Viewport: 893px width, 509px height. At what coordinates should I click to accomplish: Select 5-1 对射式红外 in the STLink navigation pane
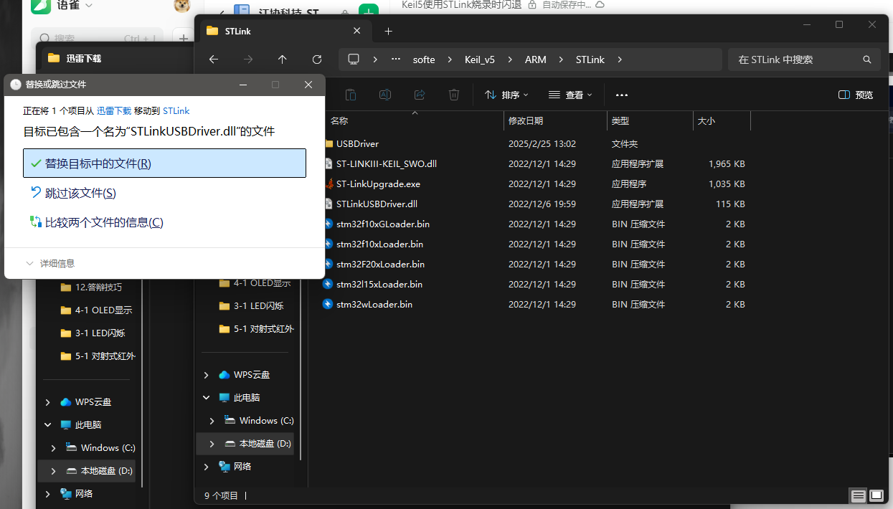tap(263, 329)
